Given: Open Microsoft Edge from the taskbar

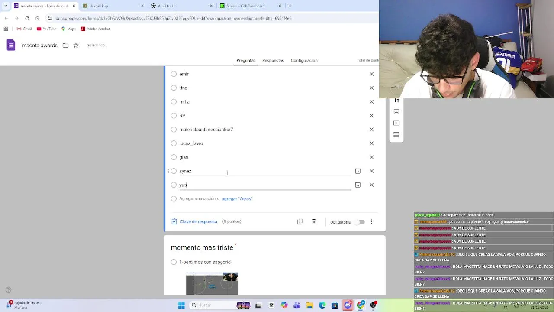Looking at the screenshot, I should 322,305.
